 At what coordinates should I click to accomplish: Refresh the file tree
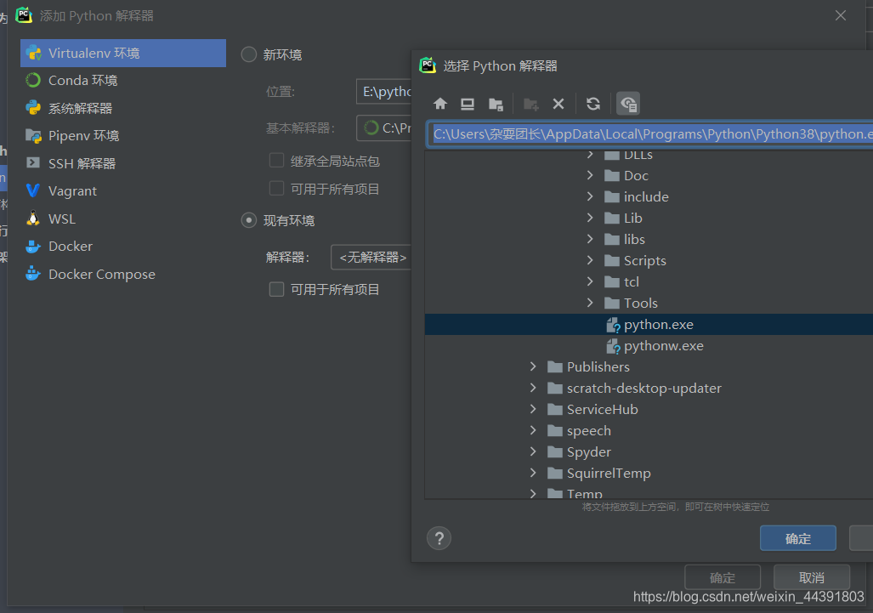point(593,104)
